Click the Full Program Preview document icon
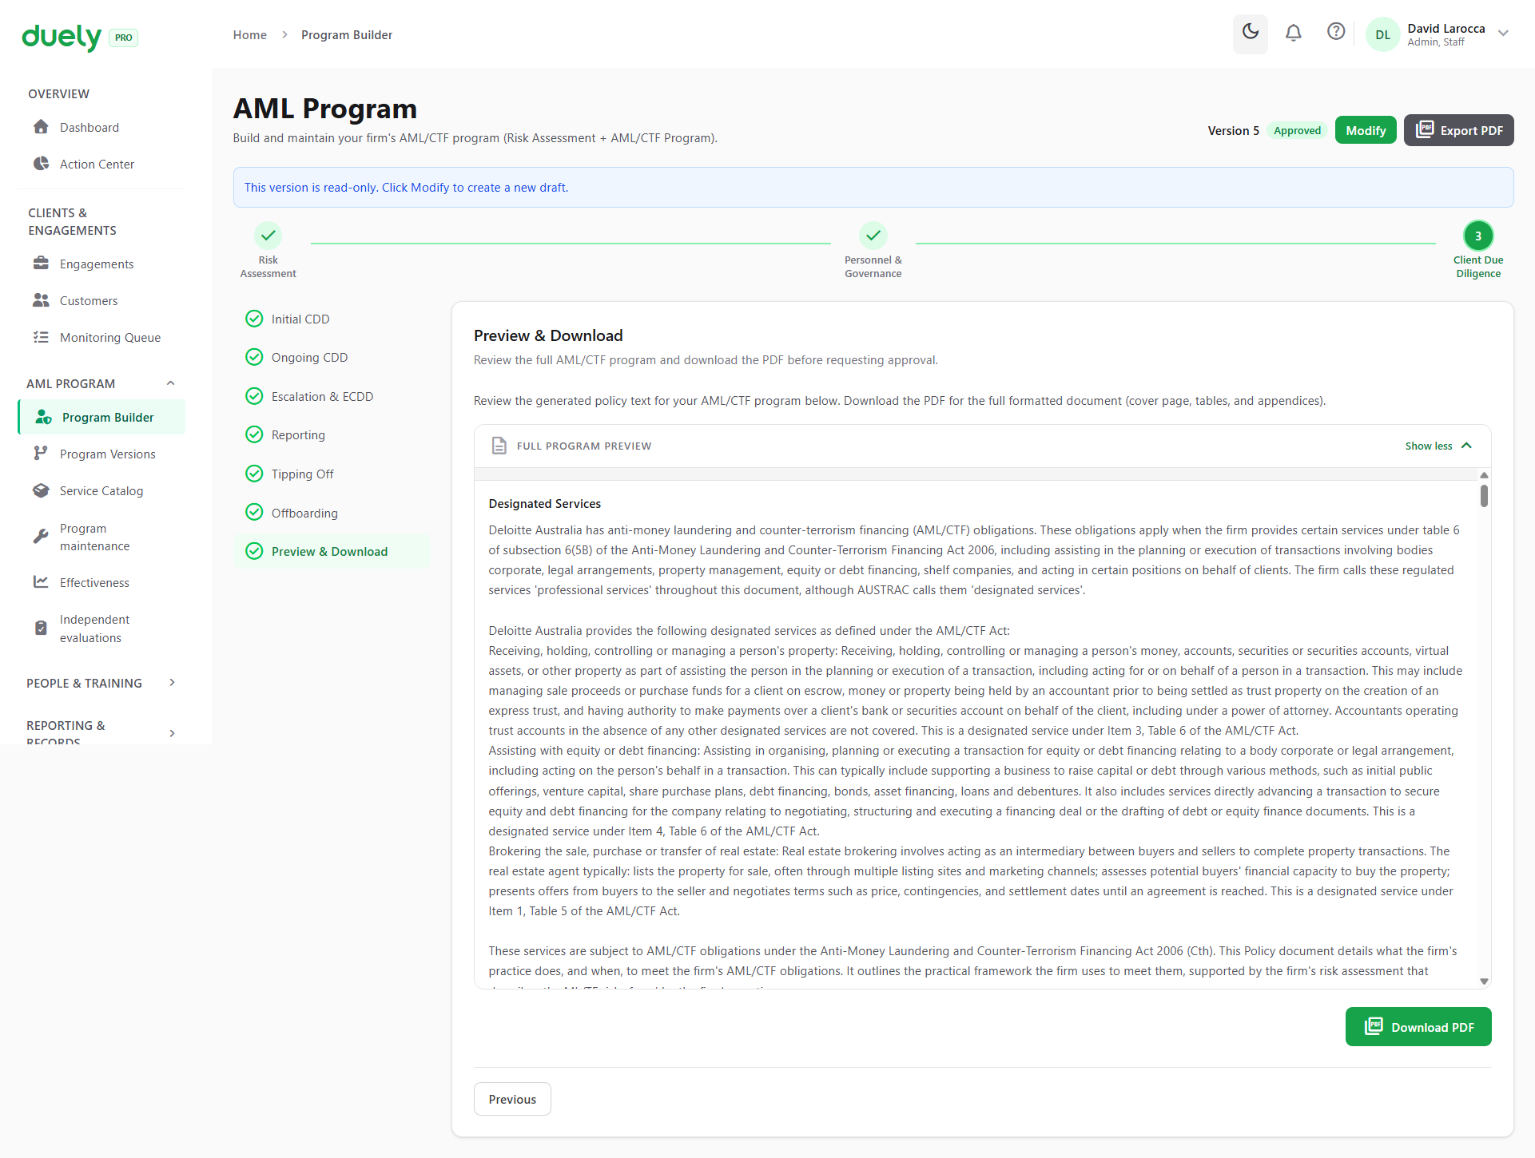The image size is (1535, 1158). tap(499, 446)
